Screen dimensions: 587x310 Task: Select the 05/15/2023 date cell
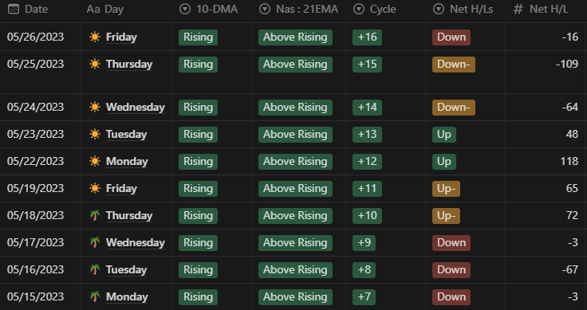[x=36, y=297]
